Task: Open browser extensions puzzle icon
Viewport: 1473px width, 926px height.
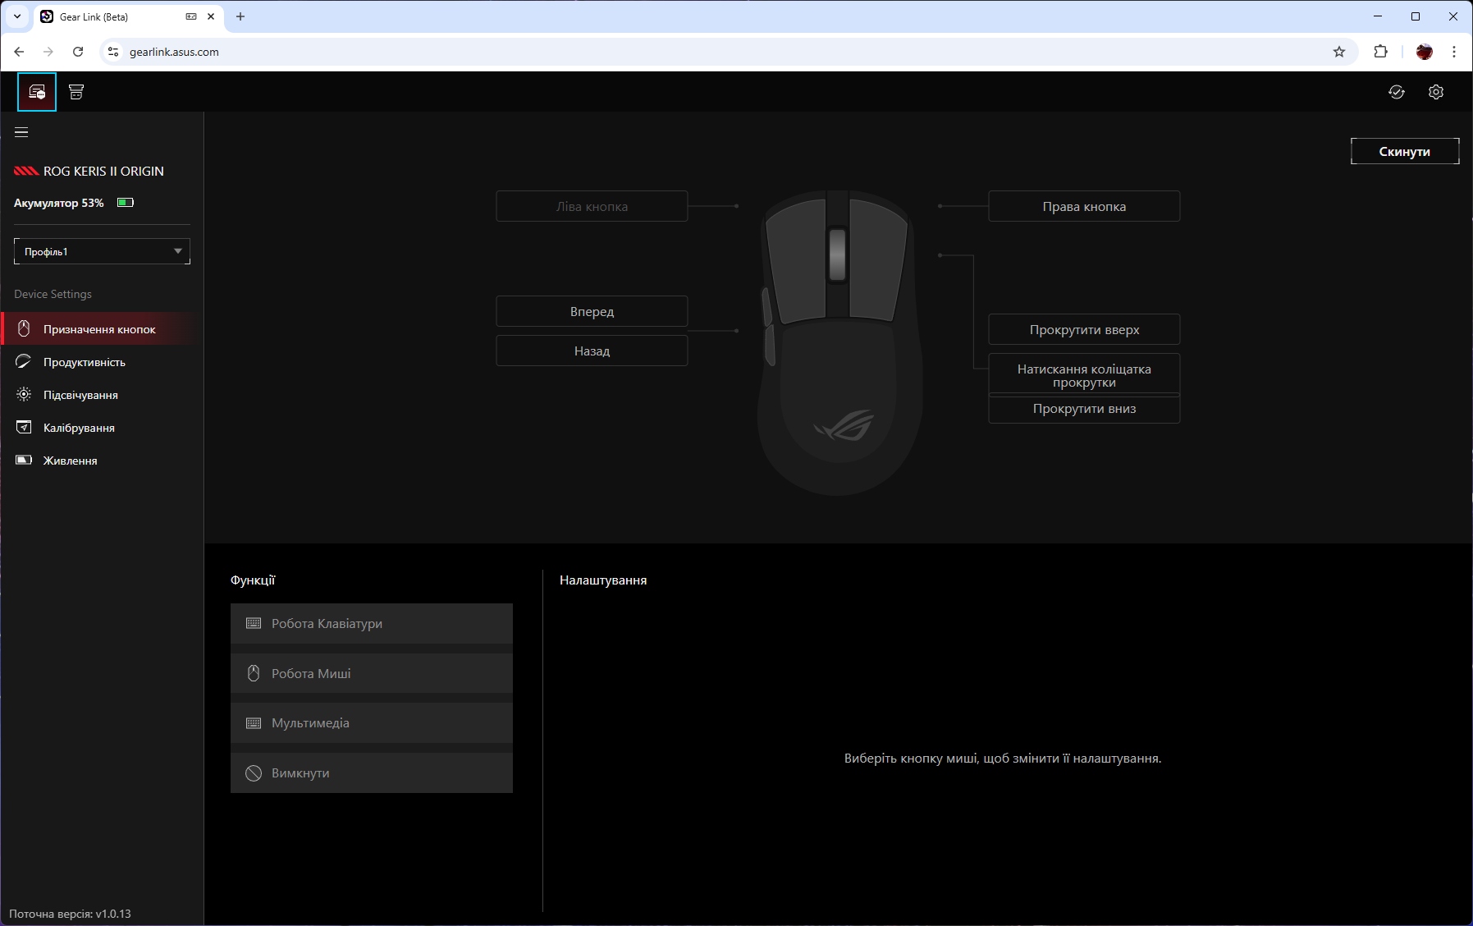Action: (x=1381, y=52)
